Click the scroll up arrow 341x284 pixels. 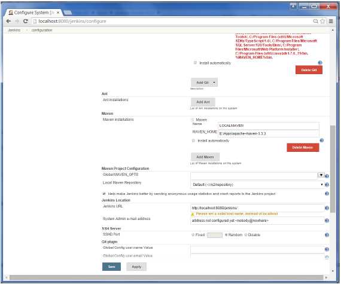[x=333, y=30]
